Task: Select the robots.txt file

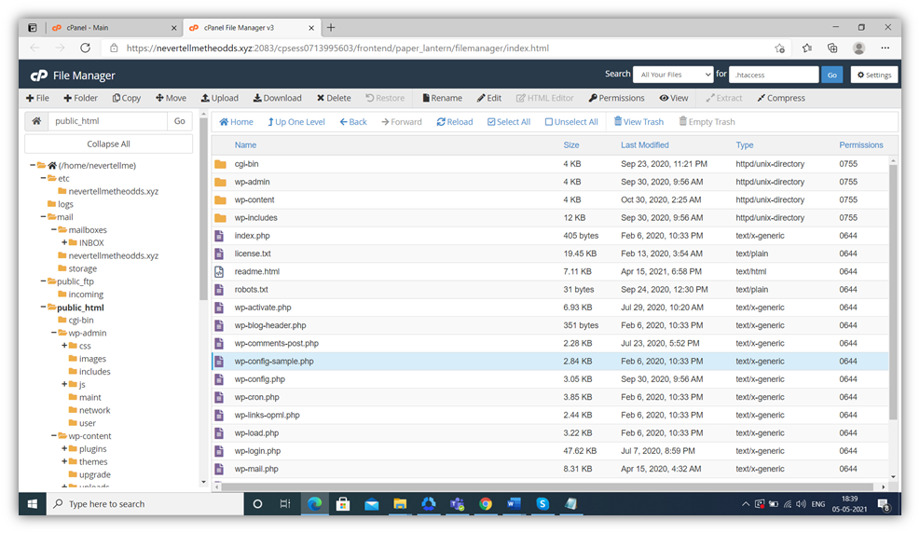Action: pyautogui.click(x=550, y=289)
